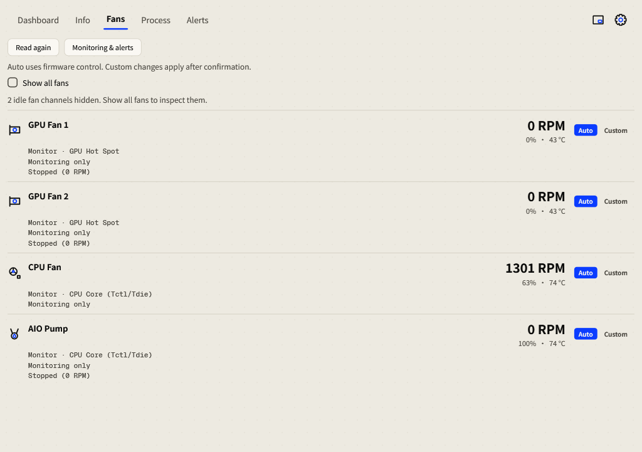
Task: Set GPU Fan 1 to Auto mode
Action: [586, 130]
